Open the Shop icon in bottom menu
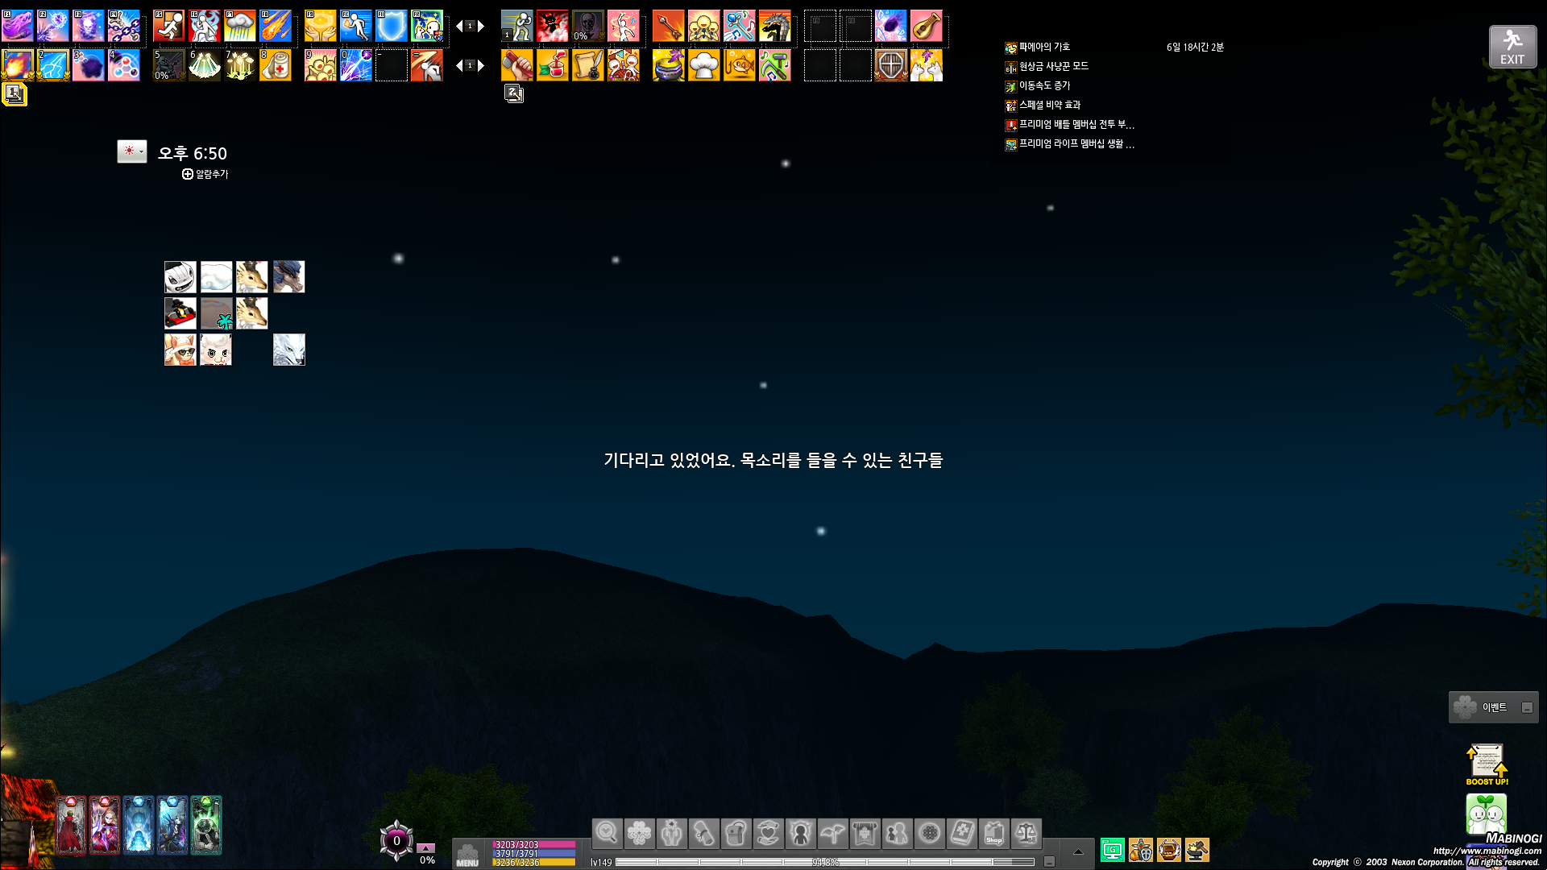1547x870 pixels. (x=994, y=834)
